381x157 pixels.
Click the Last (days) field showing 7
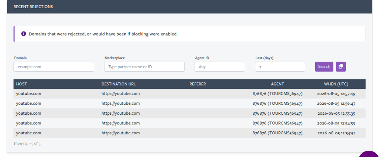[x=280, y=67]
